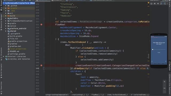Expand the FirebaseAuthentication module

coord(6,21)
